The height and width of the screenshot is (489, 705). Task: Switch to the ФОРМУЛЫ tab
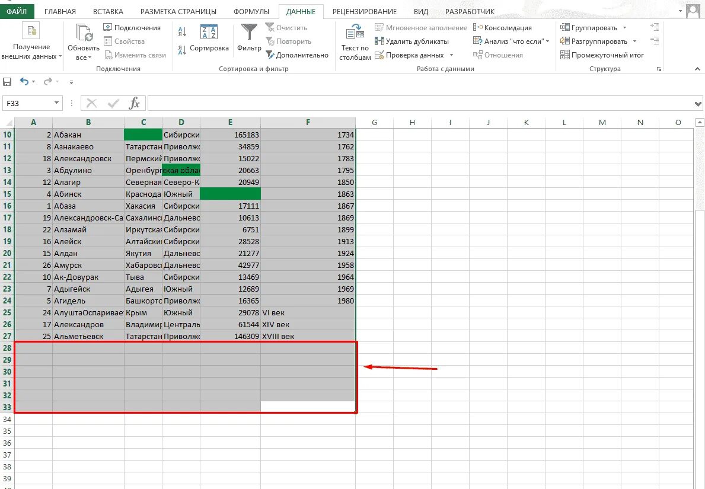point(251,11)
